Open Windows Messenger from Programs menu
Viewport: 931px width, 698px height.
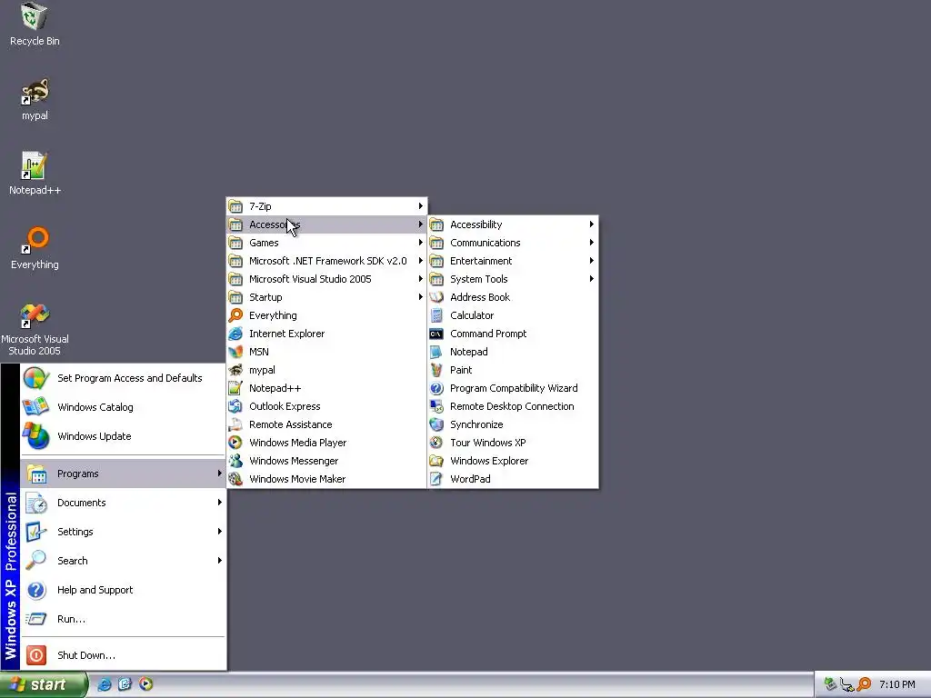tap(326, 461)
